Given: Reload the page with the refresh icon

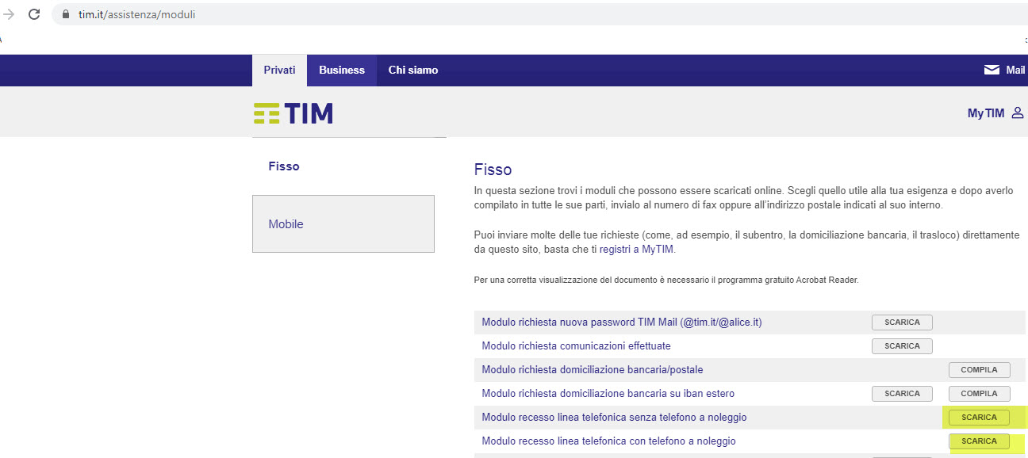Looking at the screenshot, I should click(34, 14).
